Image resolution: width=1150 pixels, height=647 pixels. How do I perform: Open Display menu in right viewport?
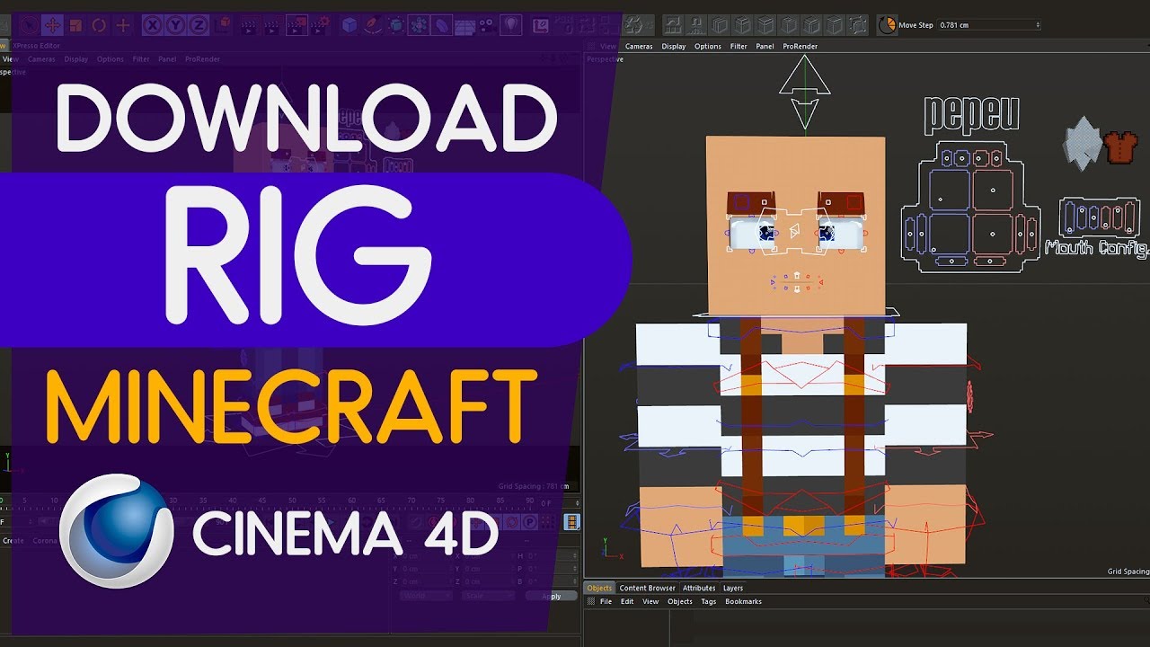(x=674, y=46)
